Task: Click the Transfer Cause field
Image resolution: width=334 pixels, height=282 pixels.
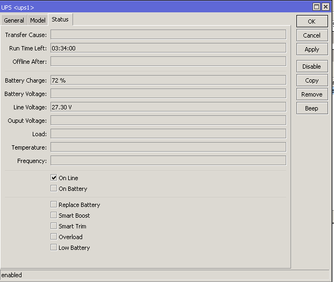Action: pos(168,35)
